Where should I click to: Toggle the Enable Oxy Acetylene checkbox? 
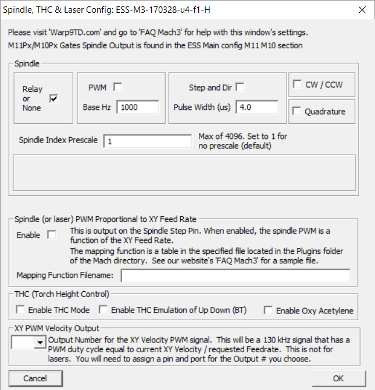[x=268, y=310]
